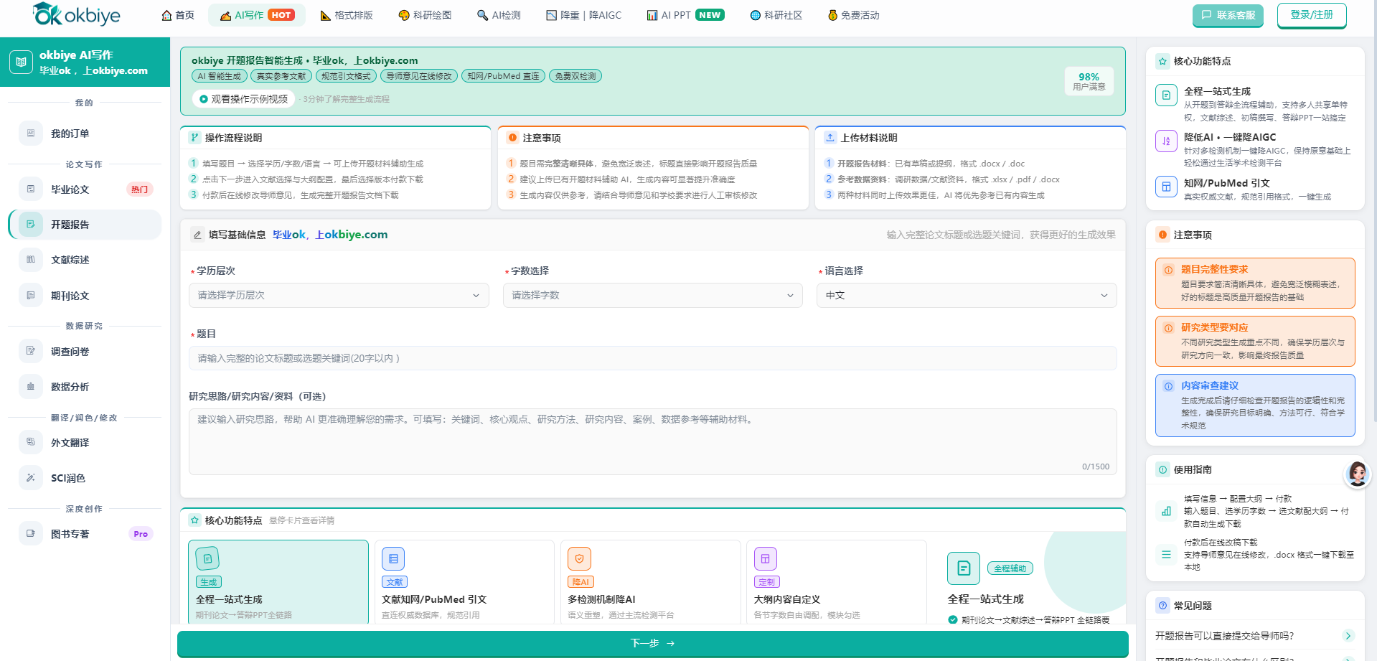Open the 语言选择 dropdown showing 中文
Image resolution: width=1377 pixels, height=661 pixels.
coord(967,295)
